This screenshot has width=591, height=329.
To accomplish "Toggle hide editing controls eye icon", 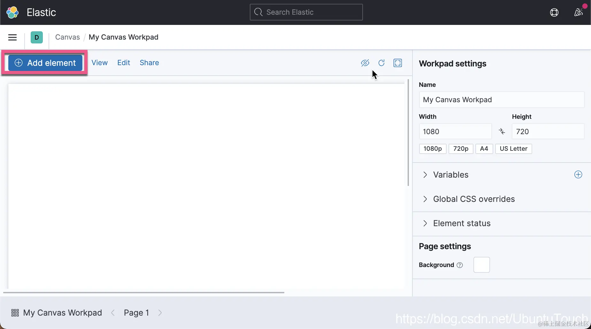I will [x=365, y=63].
